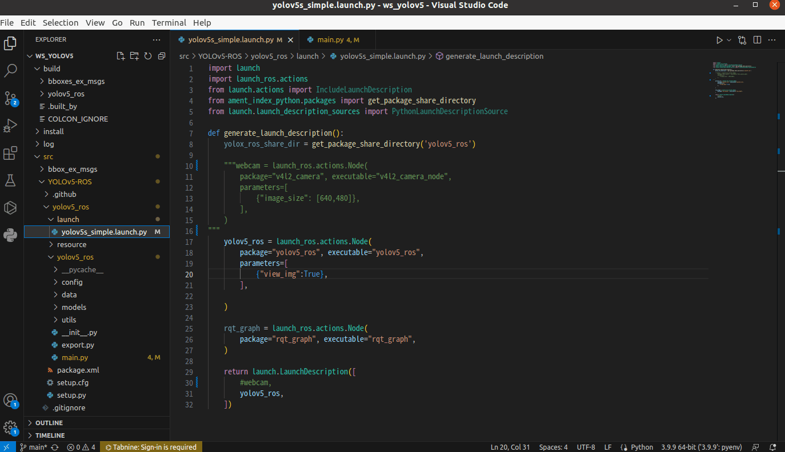Click the main* git branch in status bar

tap(34, 447)
